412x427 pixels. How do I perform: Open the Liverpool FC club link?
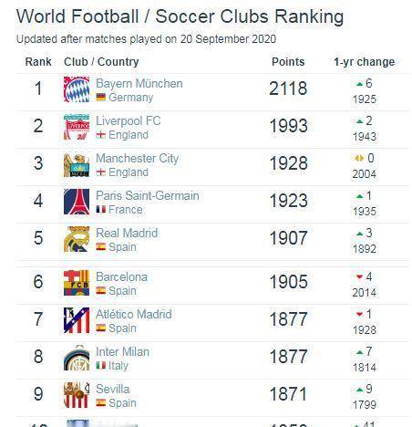129,120
